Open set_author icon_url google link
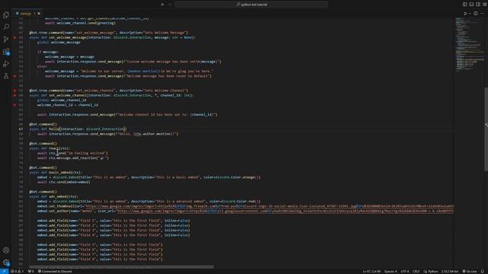The height and width of the screenshot is (274, 488). click(x=285, y=211)
